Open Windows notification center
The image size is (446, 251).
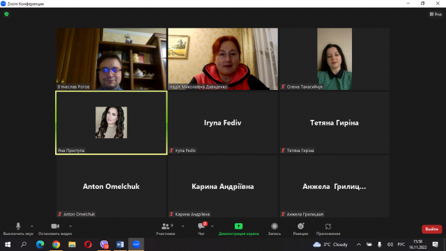click(x=435, y=245)
